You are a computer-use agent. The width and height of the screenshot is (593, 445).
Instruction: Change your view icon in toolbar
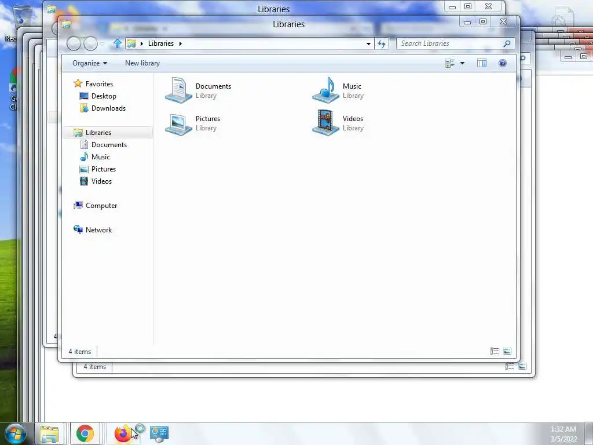click(x=450, y=63)
